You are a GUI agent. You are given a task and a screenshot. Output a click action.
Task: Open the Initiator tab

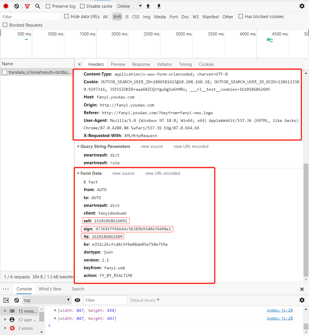coord(164,64)
